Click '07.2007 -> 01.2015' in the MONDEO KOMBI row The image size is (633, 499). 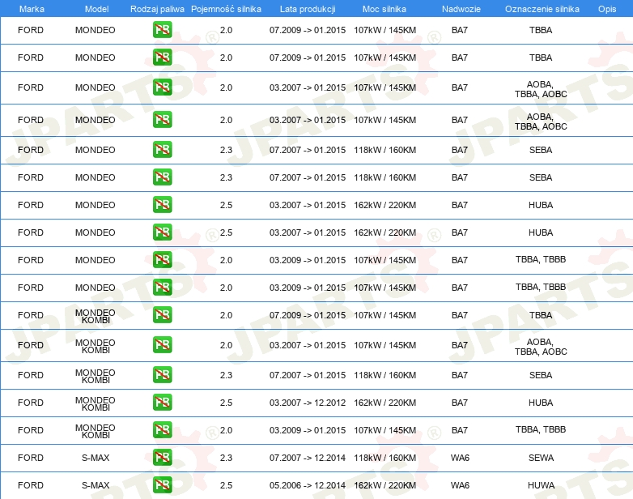click(x=308, y=375)
